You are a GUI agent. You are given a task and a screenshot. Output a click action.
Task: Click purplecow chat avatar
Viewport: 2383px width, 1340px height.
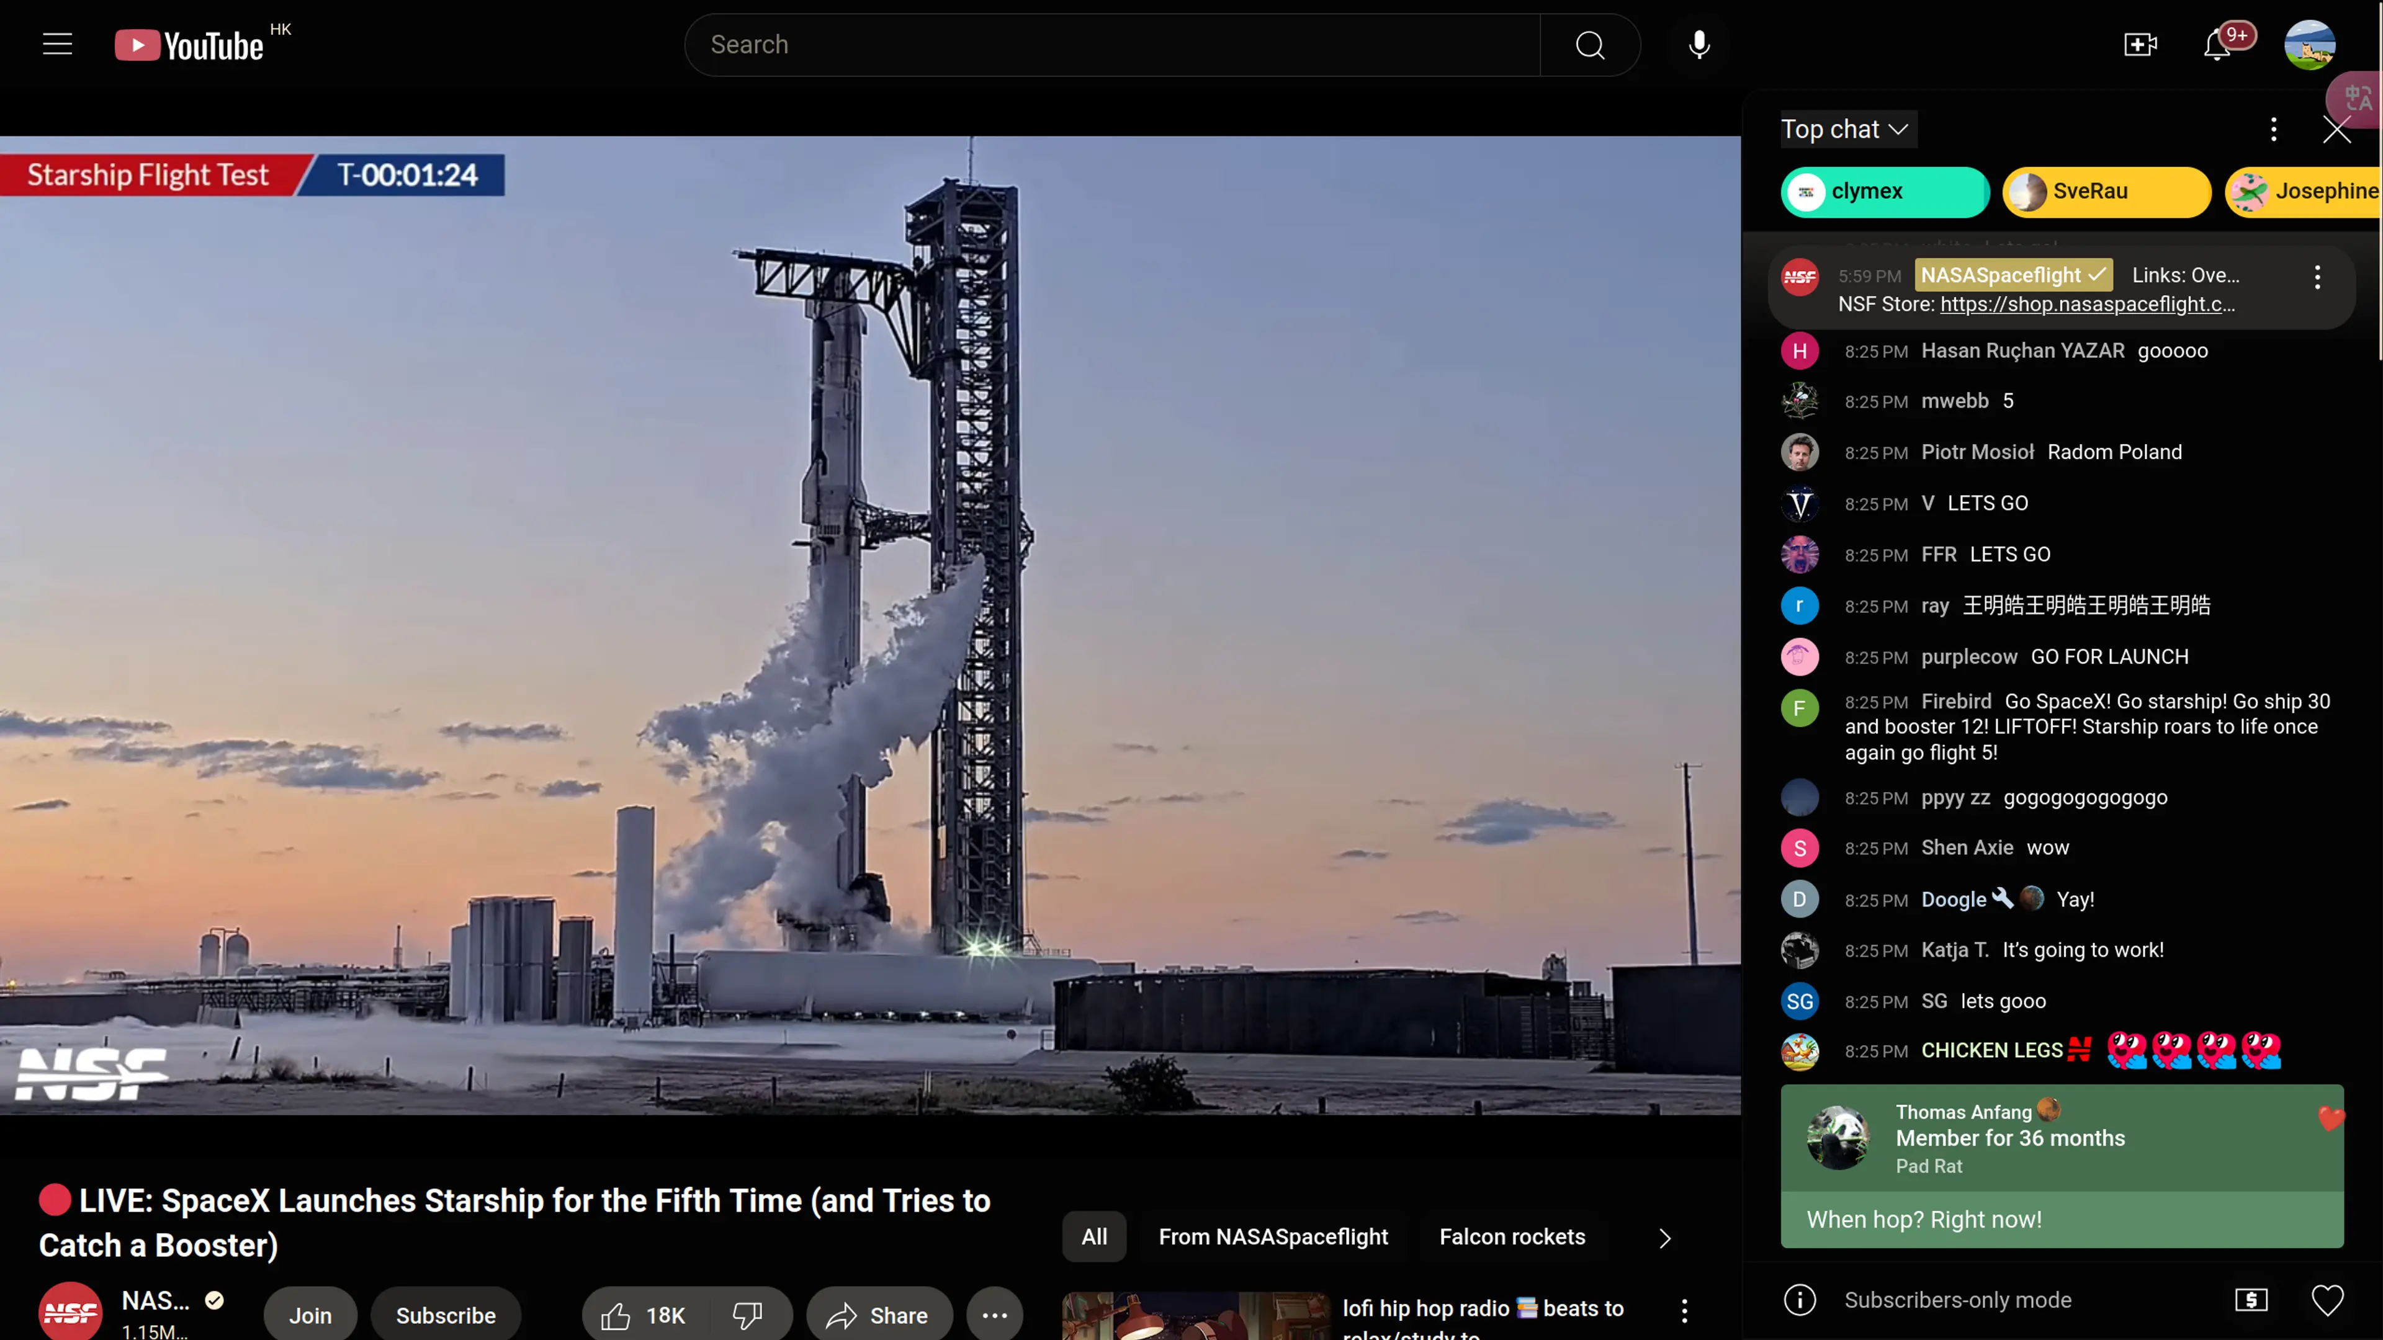pyautogui.click(x=1799, y=658)
